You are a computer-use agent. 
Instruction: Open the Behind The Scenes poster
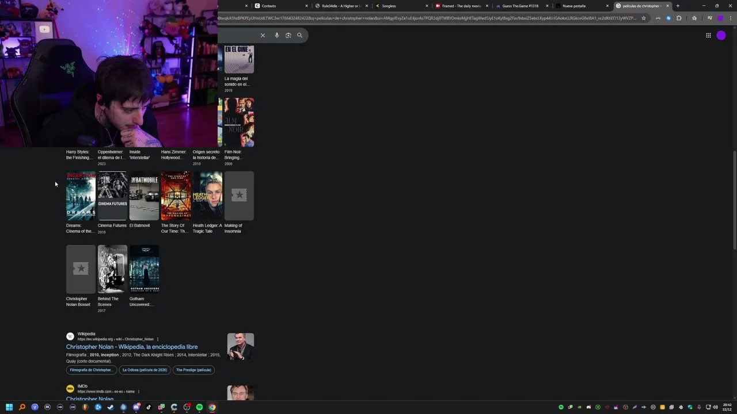pos(112,269)
